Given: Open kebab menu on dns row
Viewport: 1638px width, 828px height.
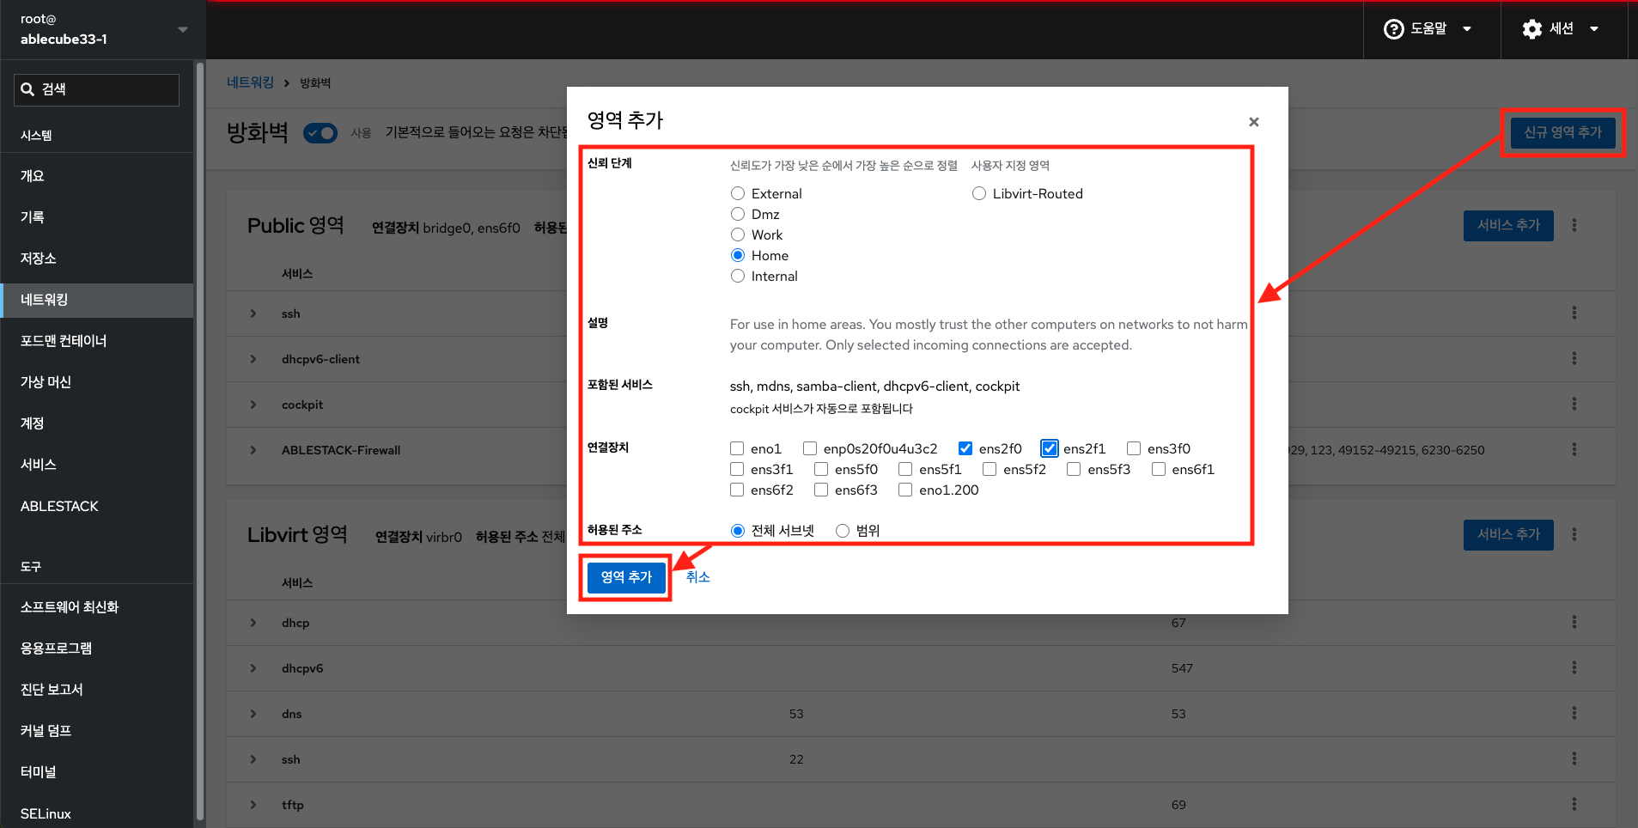Looking at the screenshot, I should (1574, 713).
